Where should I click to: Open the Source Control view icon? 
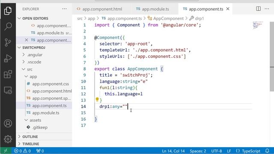click(8, 42)
